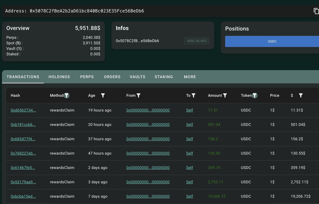Click Self link in the 11.31 amount row
The height and width of the screenshot is (204, 319).
pyautogui.click(x=190, y=110)
